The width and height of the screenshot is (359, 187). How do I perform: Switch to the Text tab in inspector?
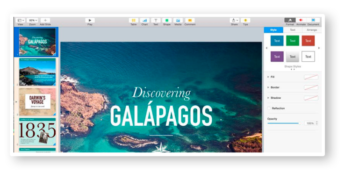[293, 30]
